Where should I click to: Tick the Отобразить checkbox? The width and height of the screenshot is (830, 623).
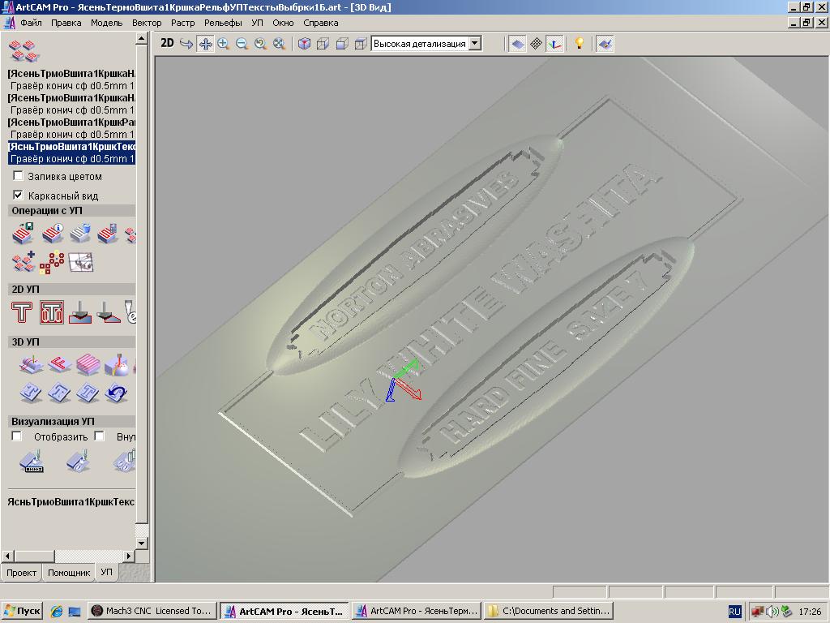[17, 436]
